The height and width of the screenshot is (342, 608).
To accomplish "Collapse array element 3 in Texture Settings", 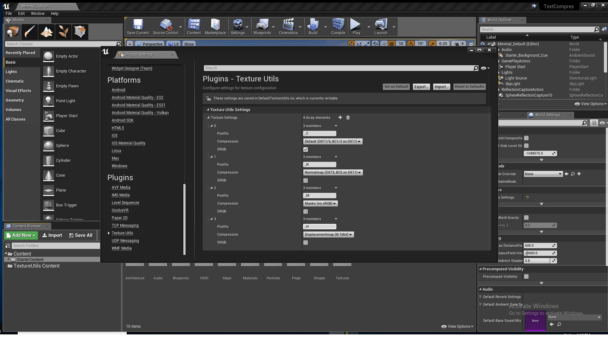I will point(211,219).
